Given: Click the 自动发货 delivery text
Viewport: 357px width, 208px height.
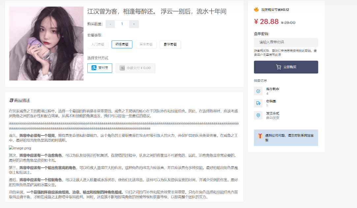Looking at the screenshot, I should pos(273,118).
